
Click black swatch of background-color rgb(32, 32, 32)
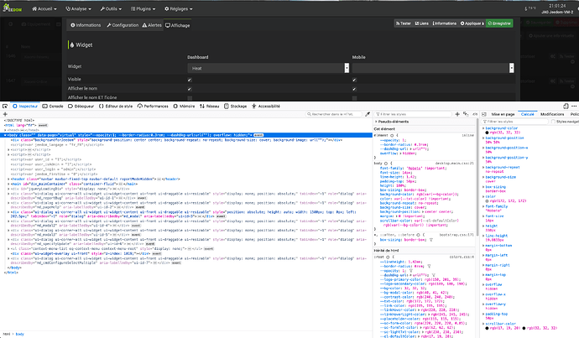click(x=487, y=133)
